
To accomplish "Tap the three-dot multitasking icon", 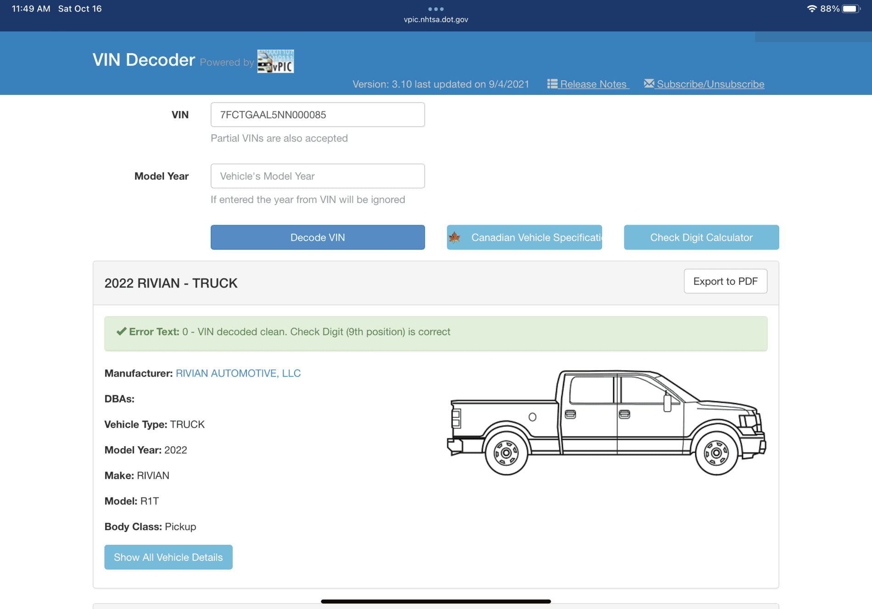I will (x=436, y=9).
